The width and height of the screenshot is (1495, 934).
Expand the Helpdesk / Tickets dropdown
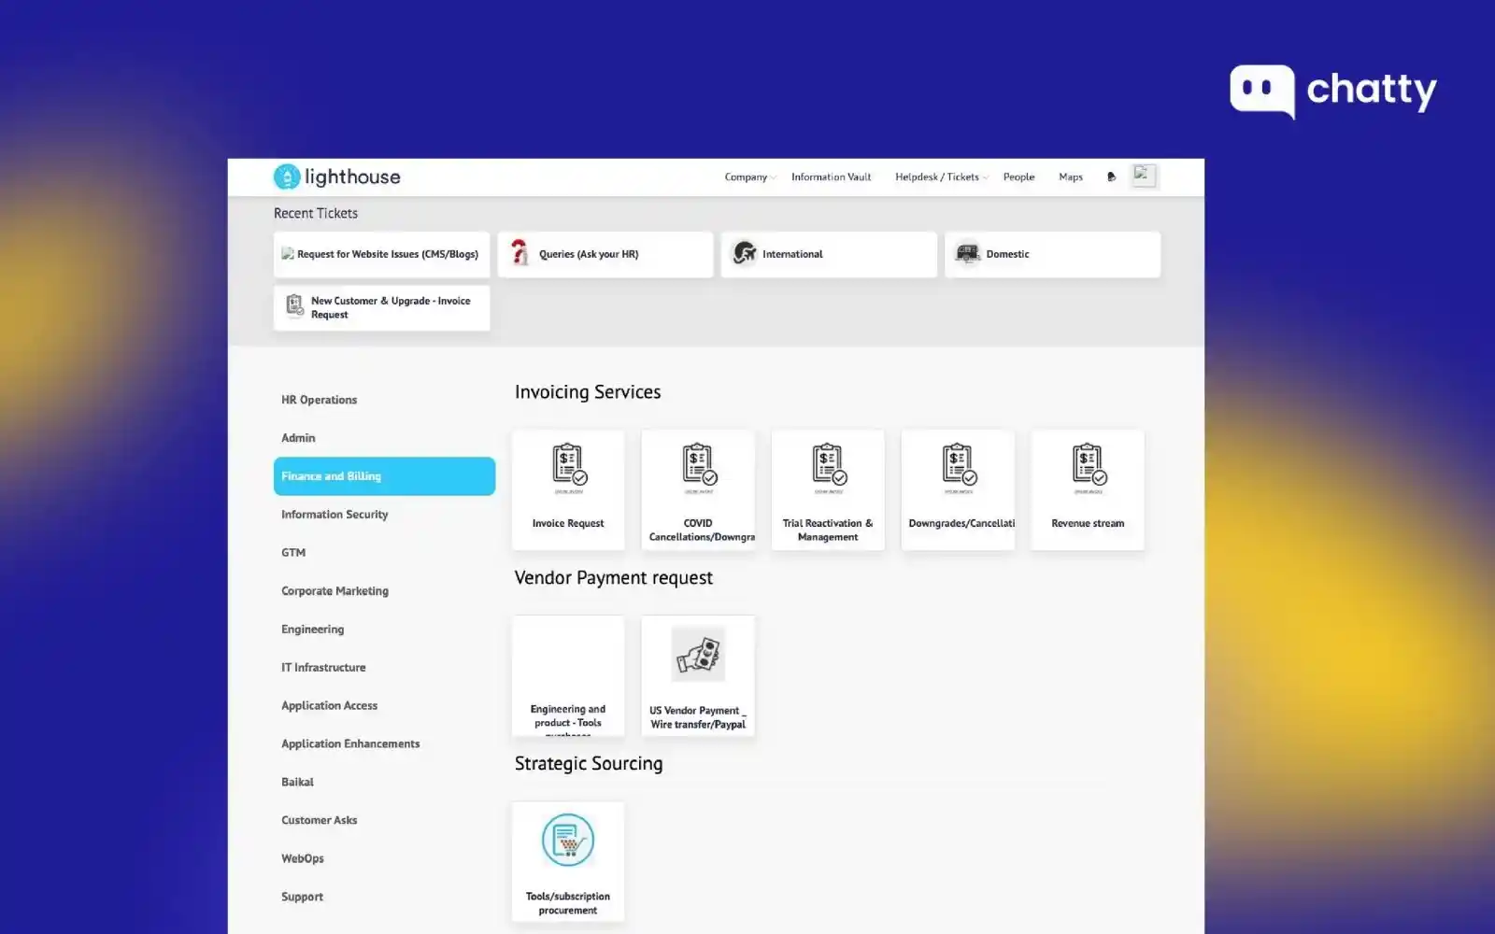(x=939, y=177)
